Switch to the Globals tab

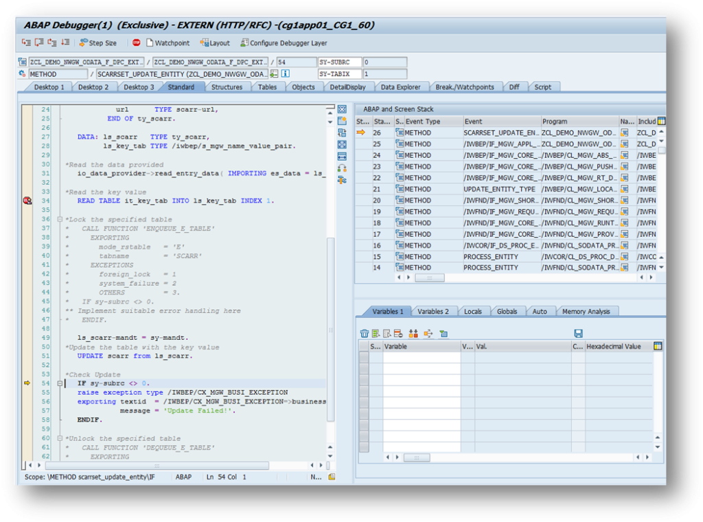point(507,311)
